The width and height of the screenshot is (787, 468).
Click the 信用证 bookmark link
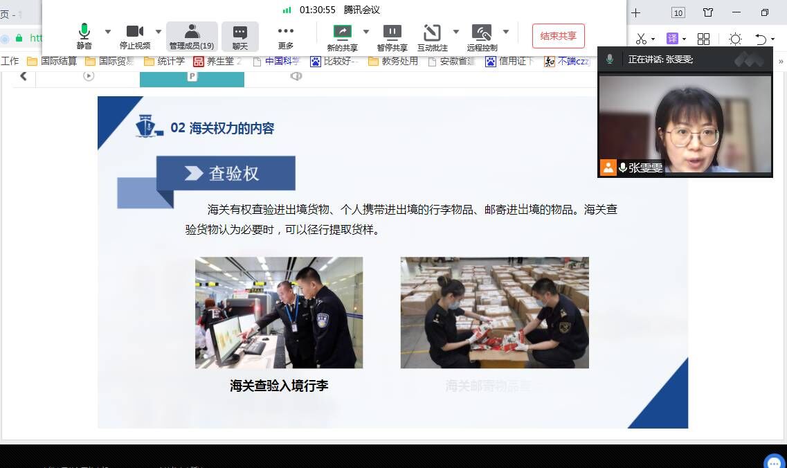510,61
